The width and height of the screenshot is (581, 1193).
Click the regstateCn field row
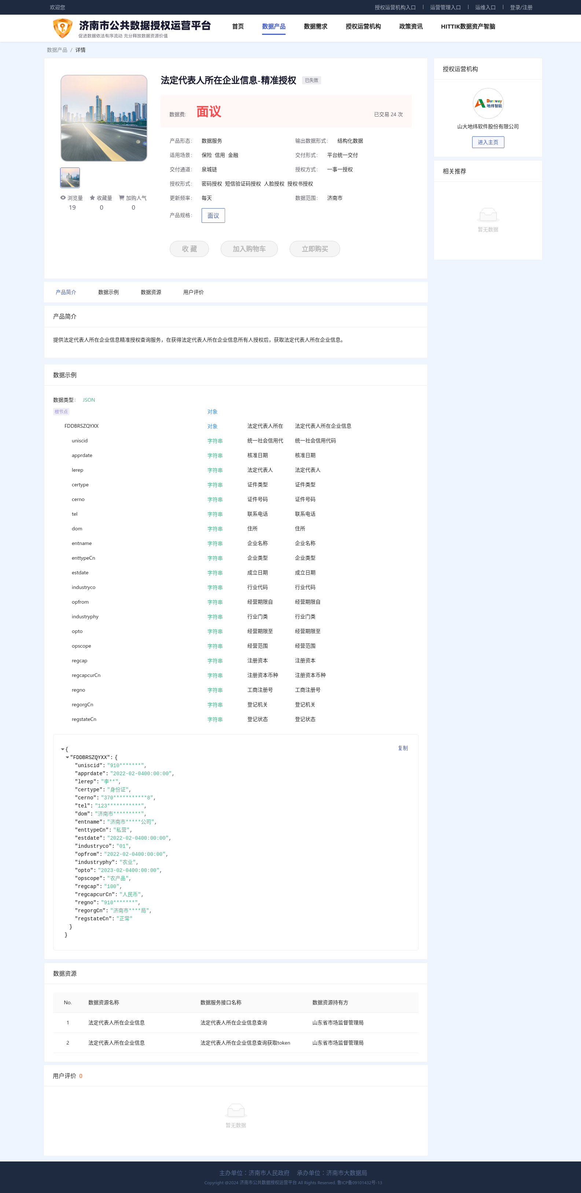236,719
